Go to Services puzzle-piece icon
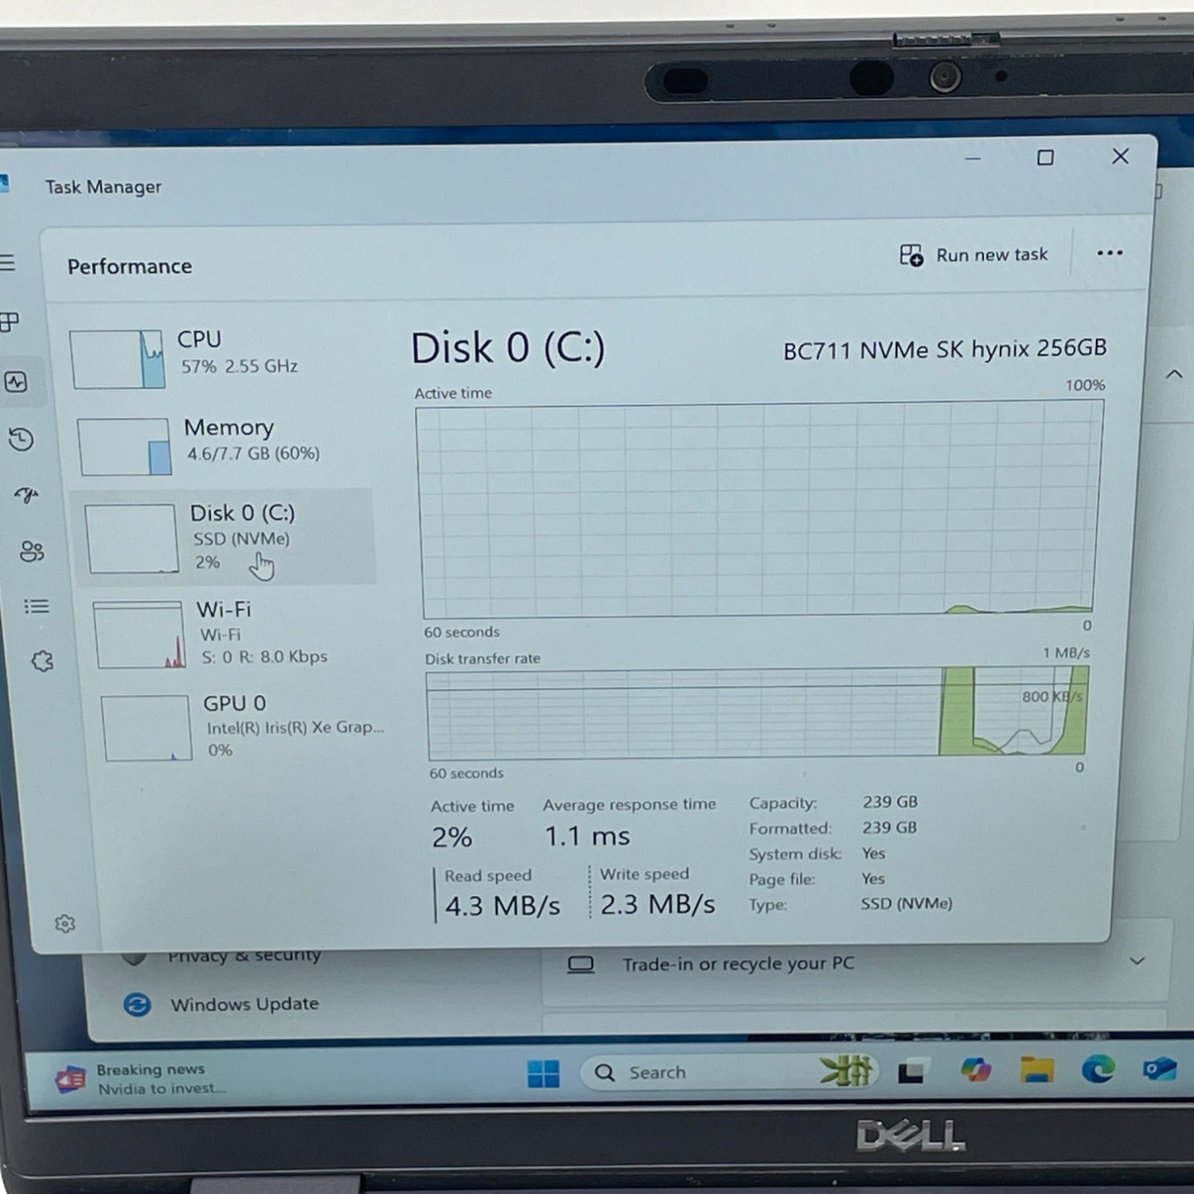1194x1194 pixels. pyautogui.click(x=42, y=661)
